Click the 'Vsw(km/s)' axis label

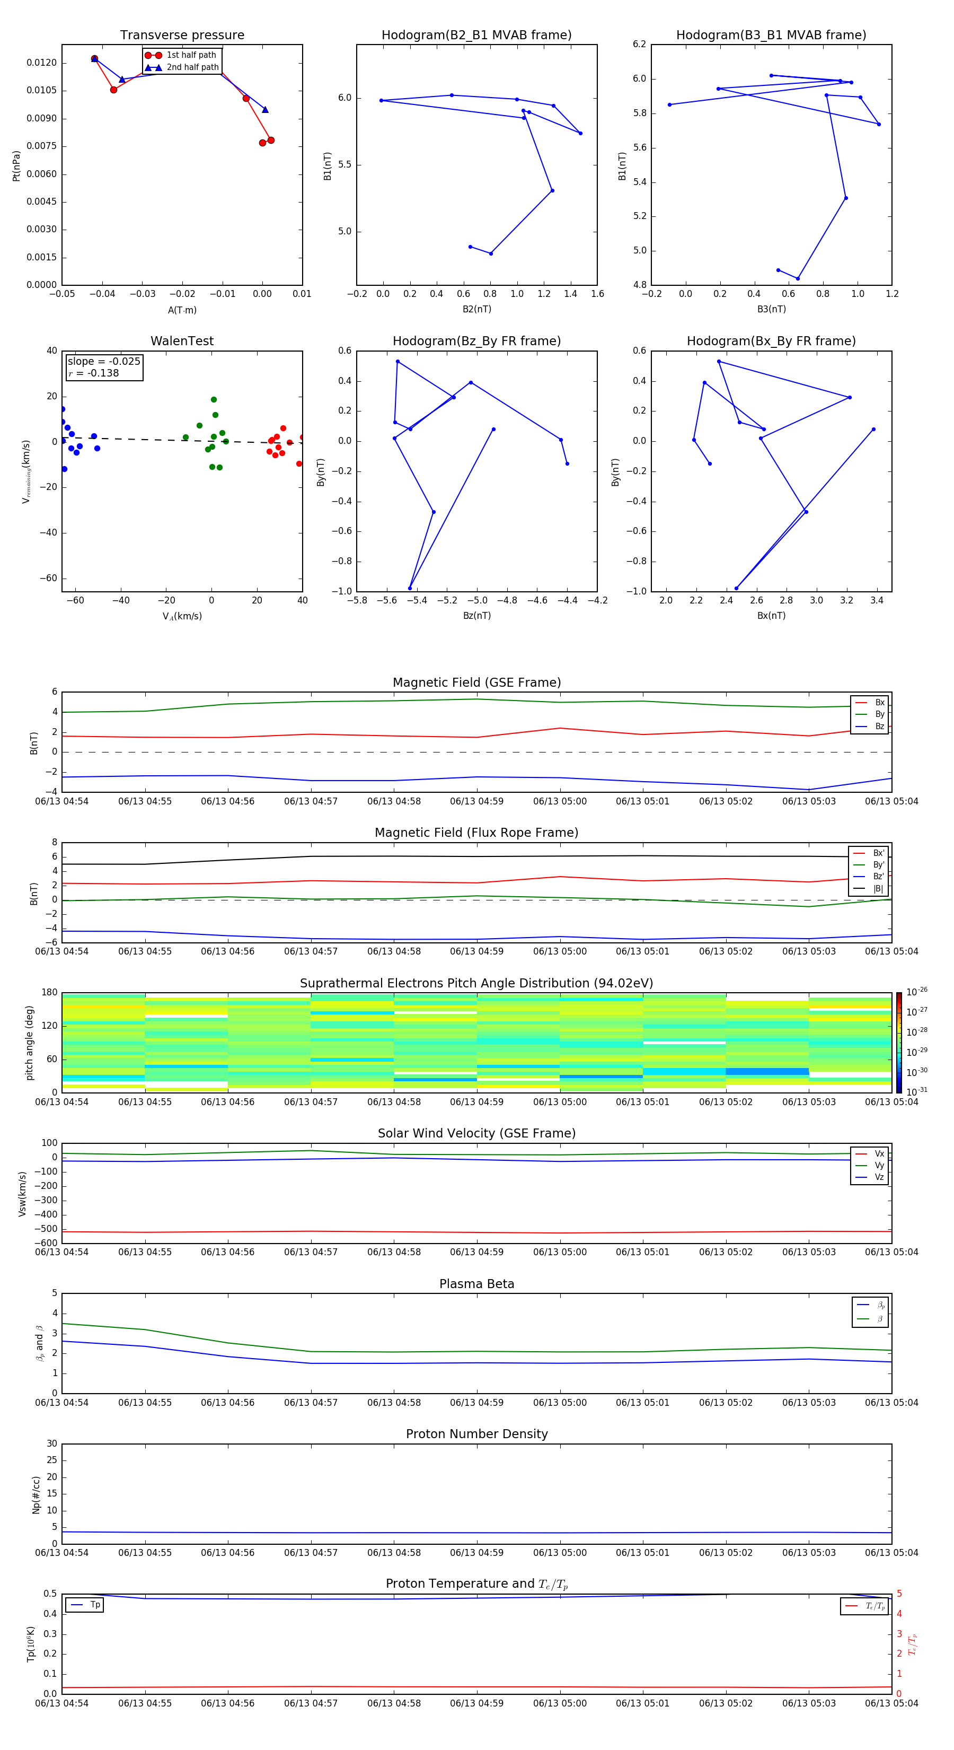[x=22, y=1194]
